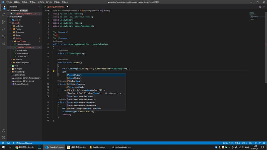Image resolution: width=267 pixels, height=150 pixels.
Task: Click the Awake() breadcrumb item
Action: (106, 11)
